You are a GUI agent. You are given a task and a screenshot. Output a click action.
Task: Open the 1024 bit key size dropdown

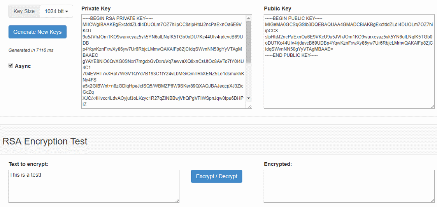[56, 11]
